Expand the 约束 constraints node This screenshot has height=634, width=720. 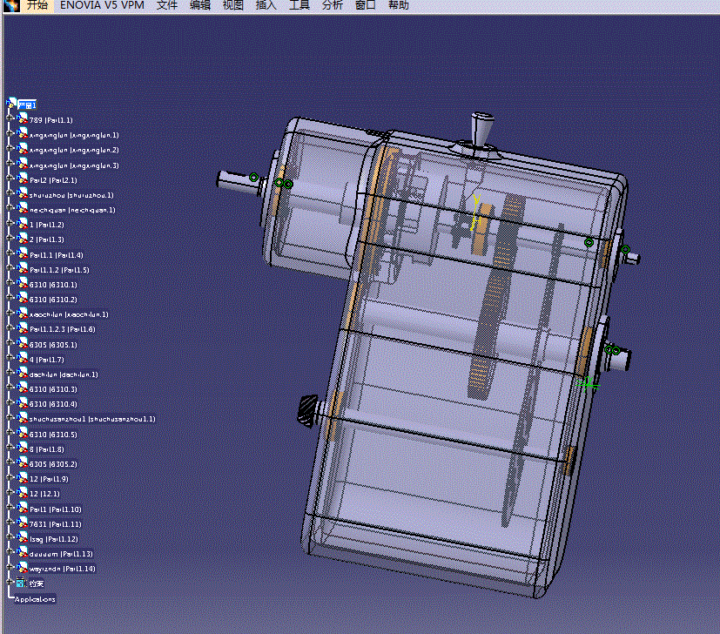click(10, 582)
